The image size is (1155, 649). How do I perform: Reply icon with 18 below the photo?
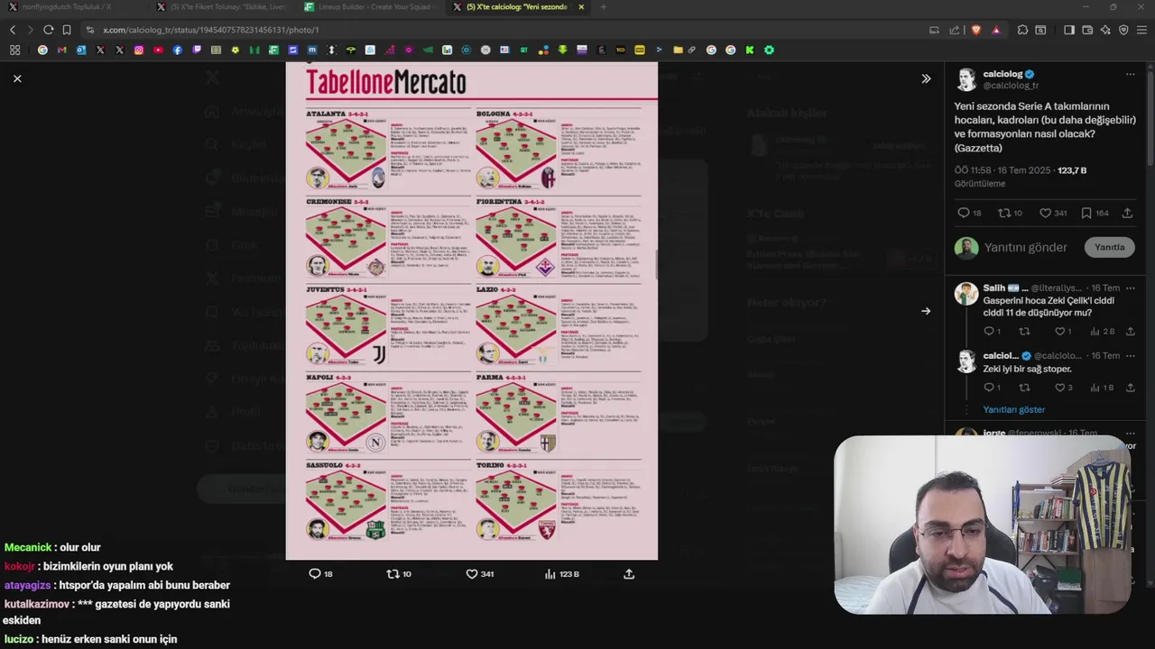(320, 573)
